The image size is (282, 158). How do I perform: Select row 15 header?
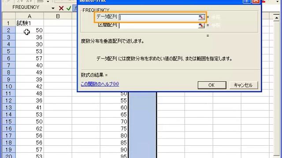point(8,122)
